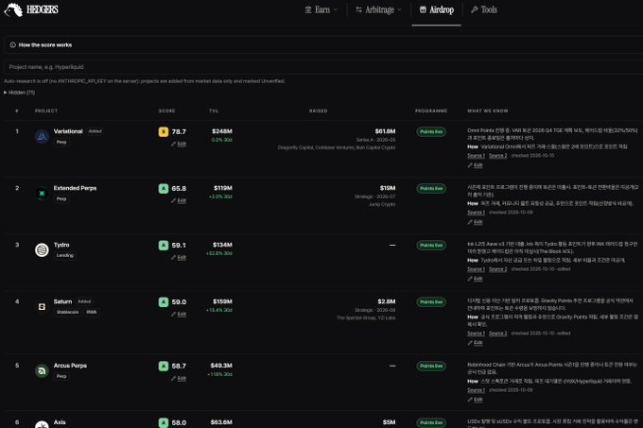The width and height of the screenshot is (643, 428).
Task: Expand the Hidden projects list
Action: click(19, 93)
